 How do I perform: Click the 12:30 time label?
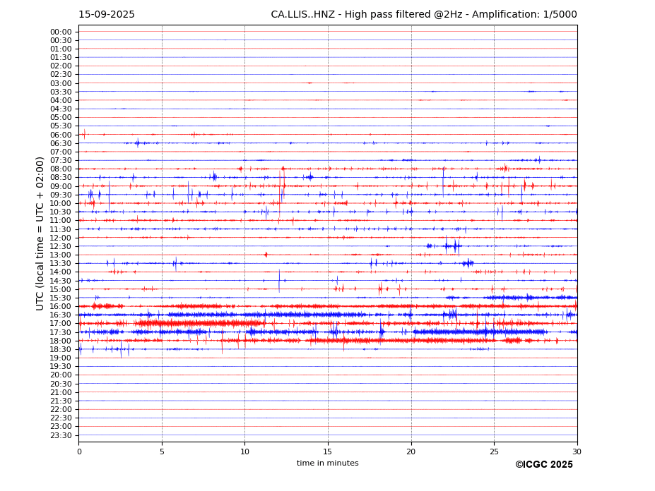61,246
